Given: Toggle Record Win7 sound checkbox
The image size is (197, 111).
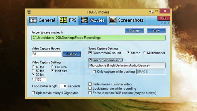Looking at the screenshot, I should [x=90, y=53].
